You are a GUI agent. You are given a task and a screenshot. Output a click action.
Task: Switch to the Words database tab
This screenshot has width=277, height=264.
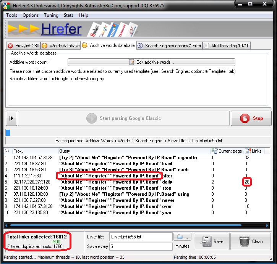pos(61,46)
